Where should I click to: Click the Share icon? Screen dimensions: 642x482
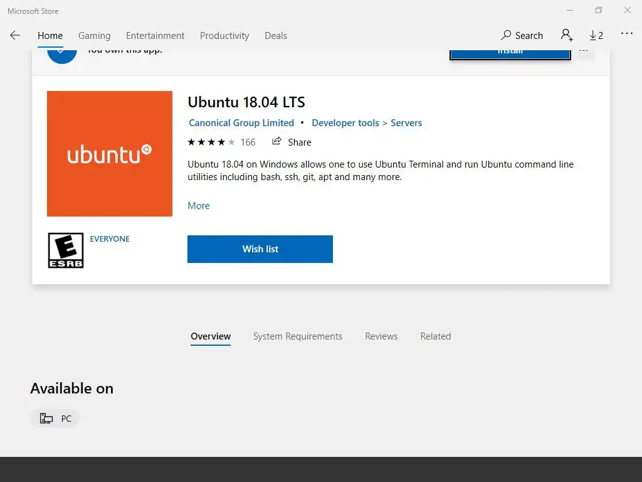(x=276, y=141)
